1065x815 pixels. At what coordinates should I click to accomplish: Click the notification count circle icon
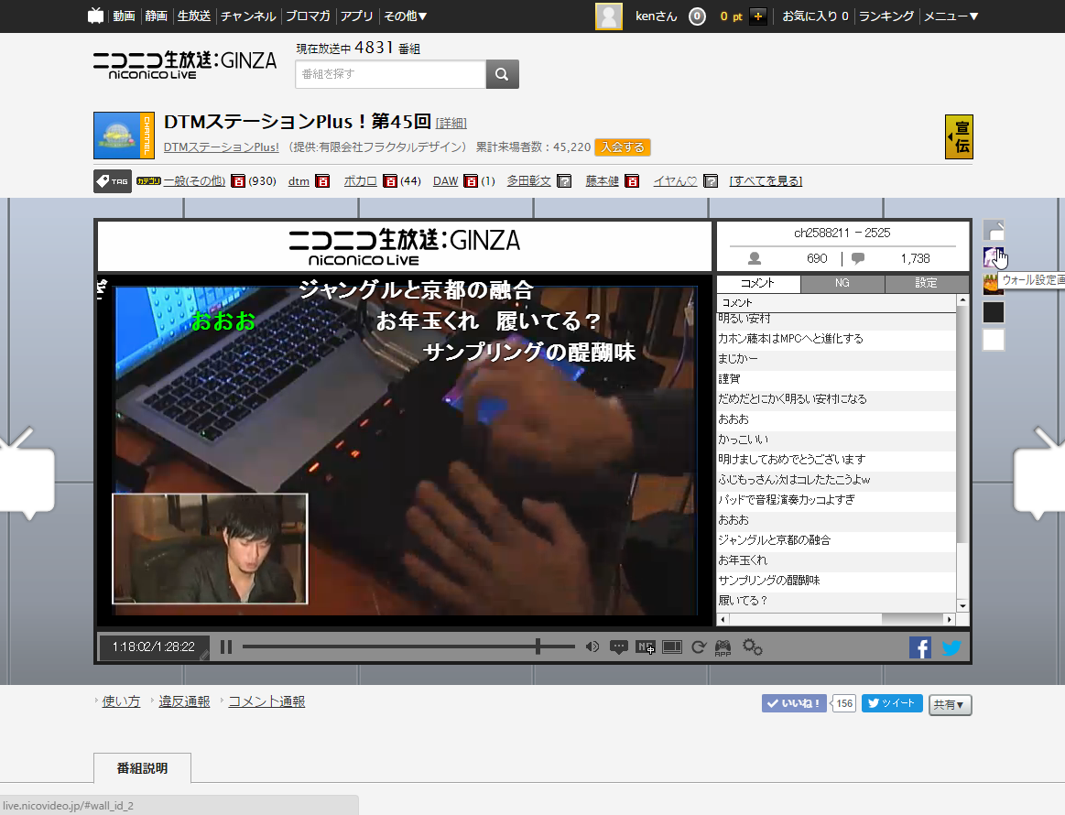pos(697,16)
